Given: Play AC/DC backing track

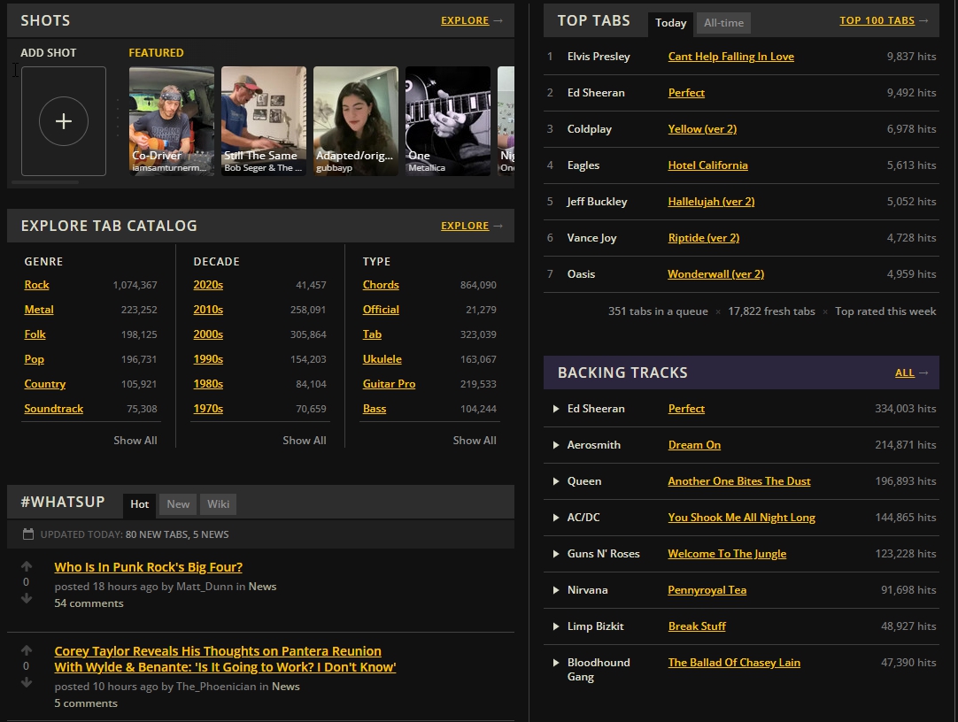Looking at the screenshot, I should 555,518.
